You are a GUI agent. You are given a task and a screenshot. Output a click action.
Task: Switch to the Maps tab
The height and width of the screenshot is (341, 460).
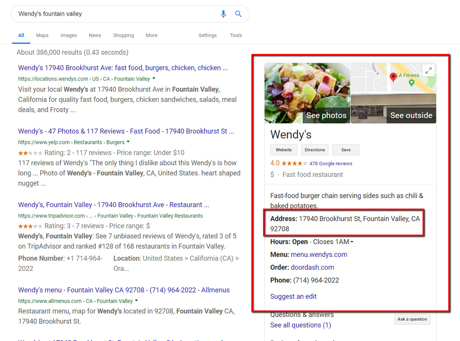tap(42, 35)
